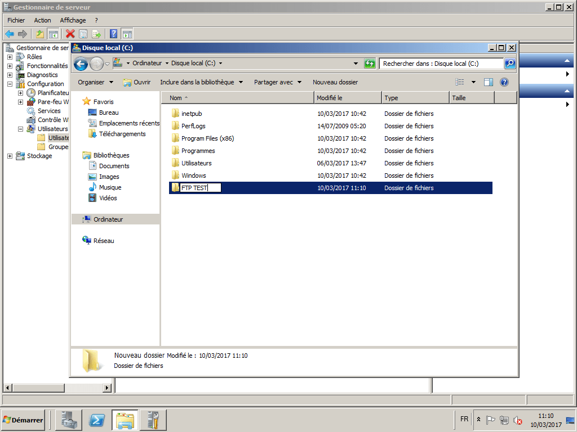
Task: Collapse the Configuration node in the tree
Action: click(x=9, y=83)
